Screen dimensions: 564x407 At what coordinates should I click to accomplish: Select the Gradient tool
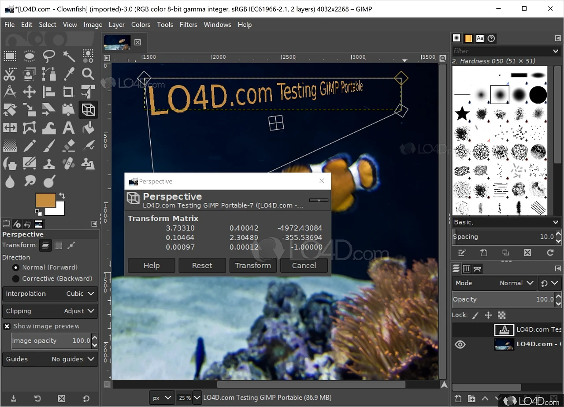pos(10,146)
